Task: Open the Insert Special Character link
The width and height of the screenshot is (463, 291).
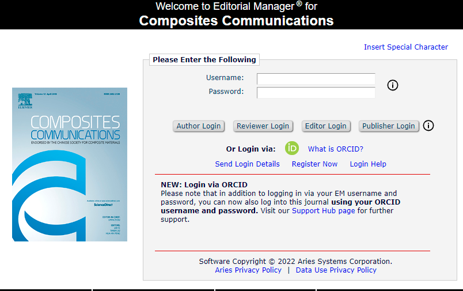Action: (405, 47)
